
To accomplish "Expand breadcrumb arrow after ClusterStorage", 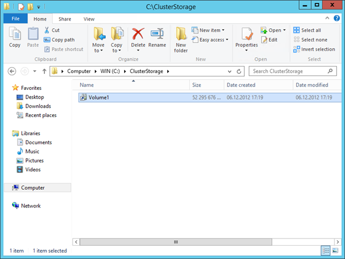I will tap(168, 72).
